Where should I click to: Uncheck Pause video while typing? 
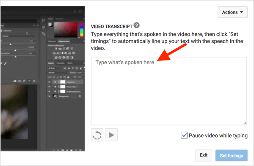(x=184, y=135)
